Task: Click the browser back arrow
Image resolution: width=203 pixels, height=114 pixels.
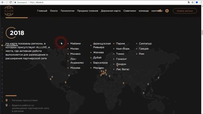Action: point(3,2)
